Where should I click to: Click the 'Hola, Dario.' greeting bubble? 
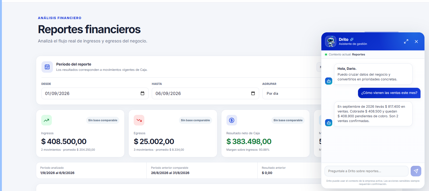(x=373, y=74)
